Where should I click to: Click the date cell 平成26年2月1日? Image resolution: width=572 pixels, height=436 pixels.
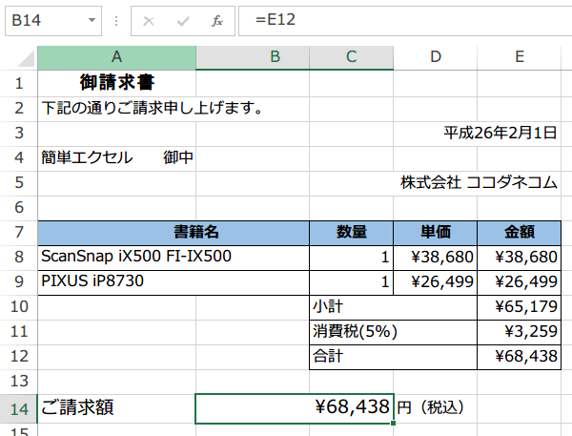click(x=520, y=133)
